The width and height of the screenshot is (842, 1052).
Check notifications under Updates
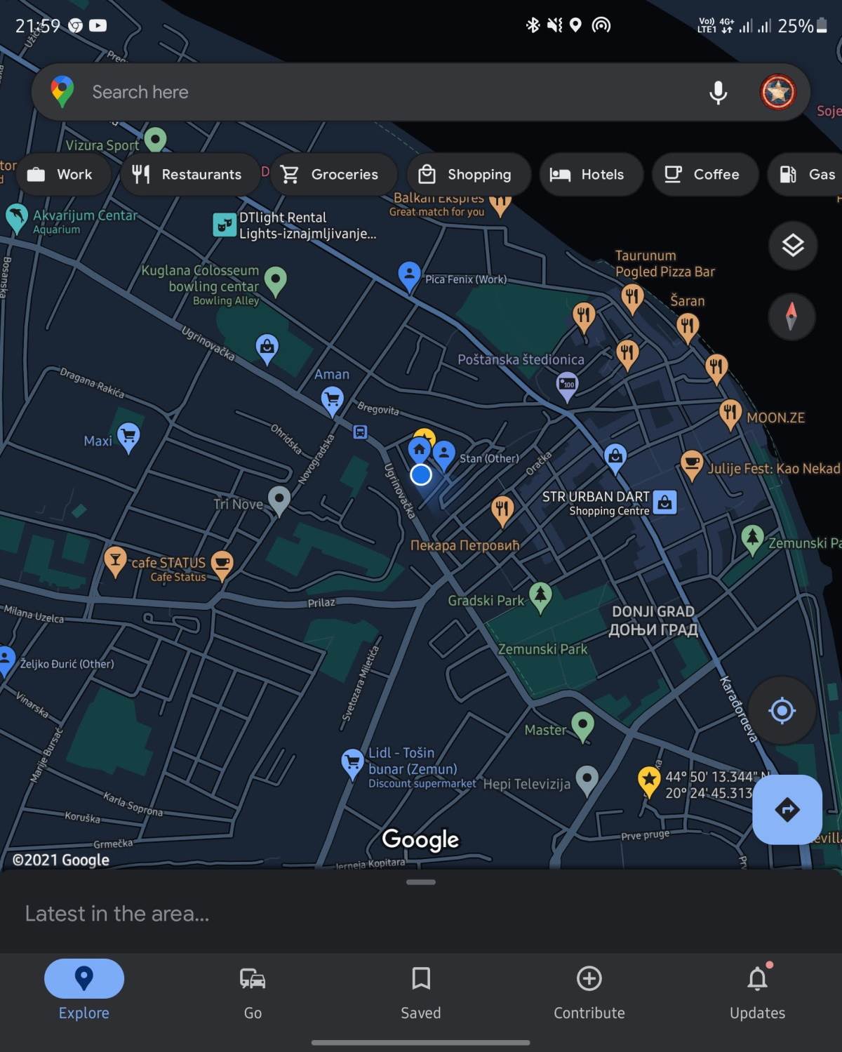pyautogui.click(x=757, y=992)
